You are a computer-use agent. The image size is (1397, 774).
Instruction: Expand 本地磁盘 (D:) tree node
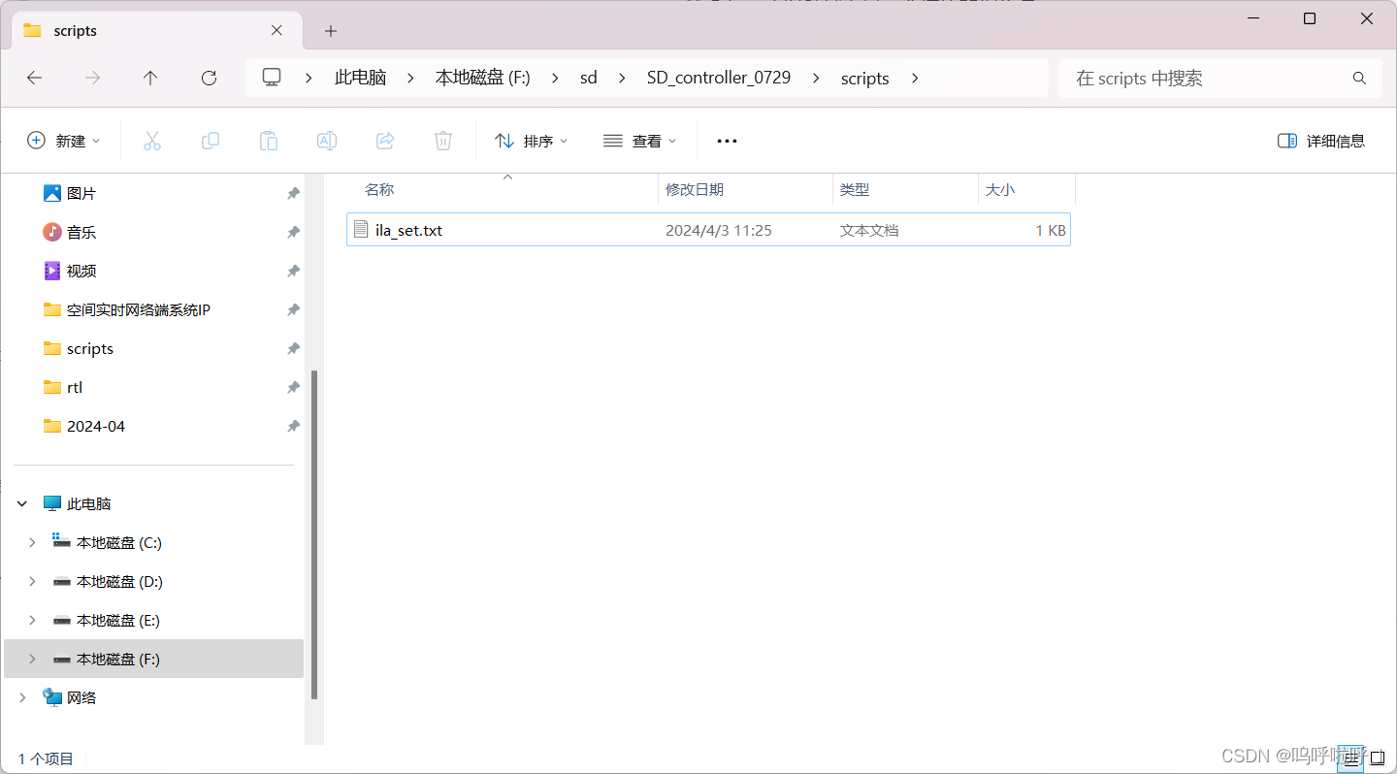(32, 582)
